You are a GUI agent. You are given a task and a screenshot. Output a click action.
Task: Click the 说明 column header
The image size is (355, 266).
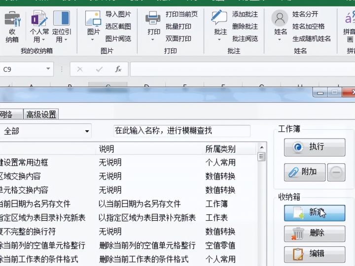149,149
